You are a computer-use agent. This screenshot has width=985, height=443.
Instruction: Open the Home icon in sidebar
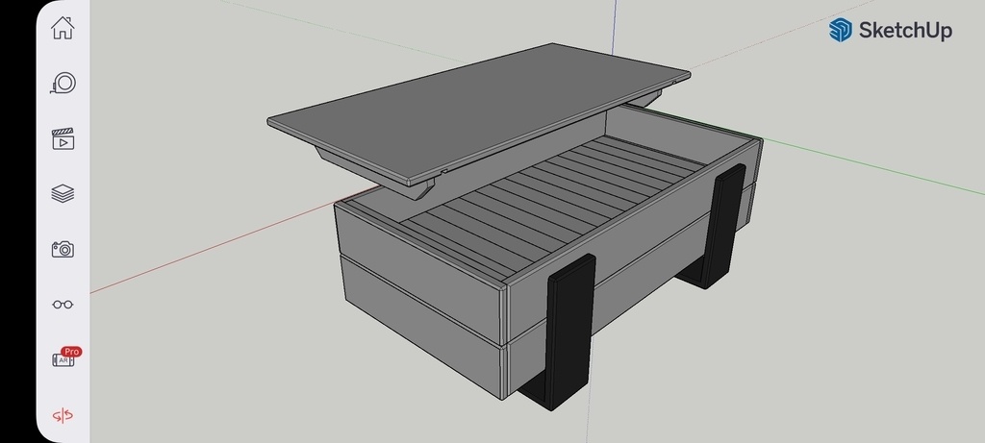[63, 28]
